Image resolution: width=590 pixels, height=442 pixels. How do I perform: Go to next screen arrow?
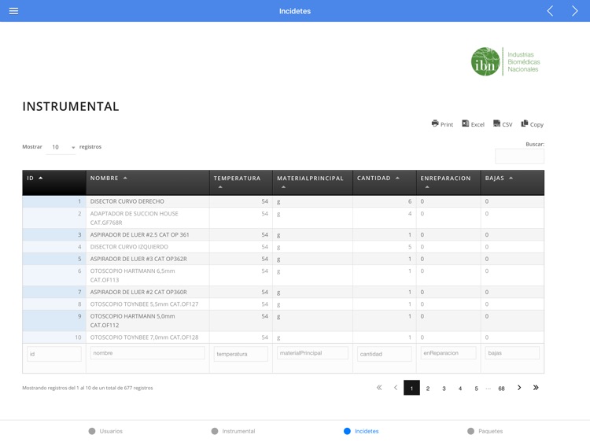click(574, 11)
